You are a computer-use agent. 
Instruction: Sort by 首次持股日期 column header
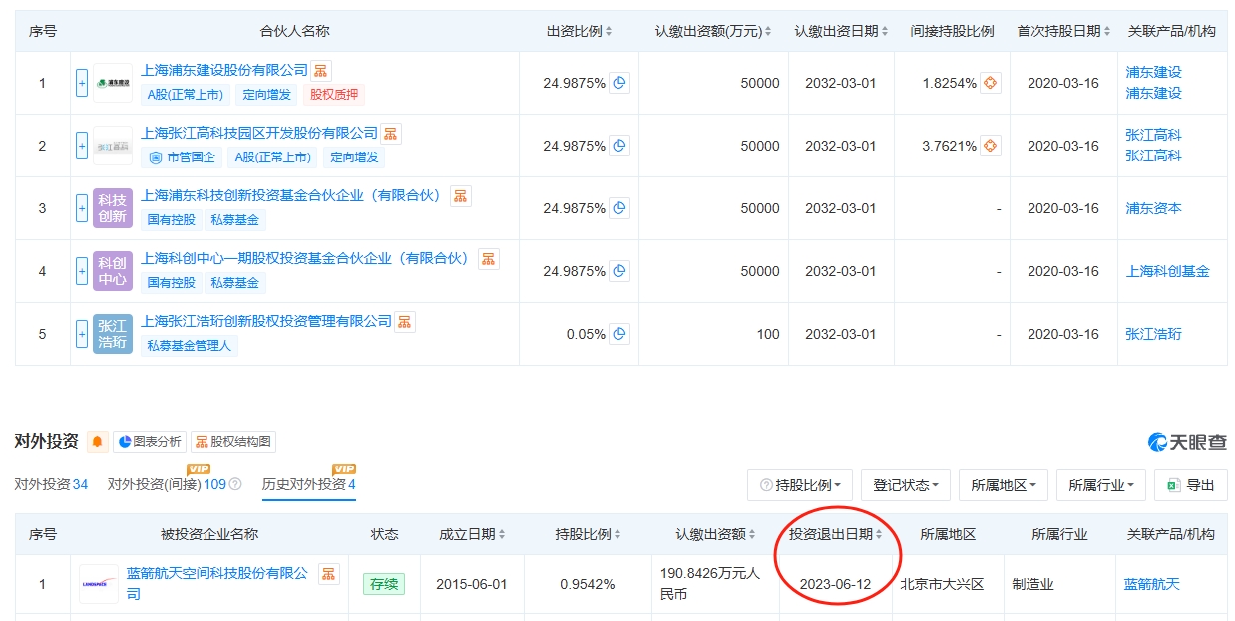click(1063, 31)
